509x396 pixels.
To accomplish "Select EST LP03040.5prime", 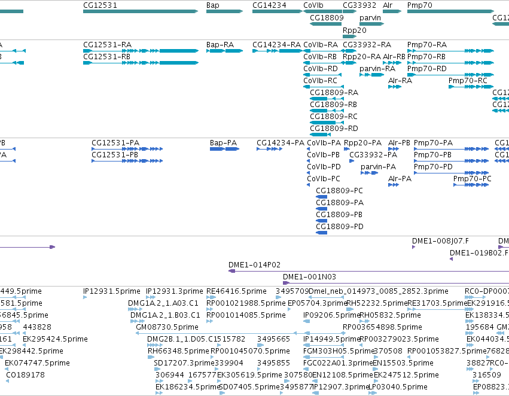I will pyautogui.click(x=398, y=387).
